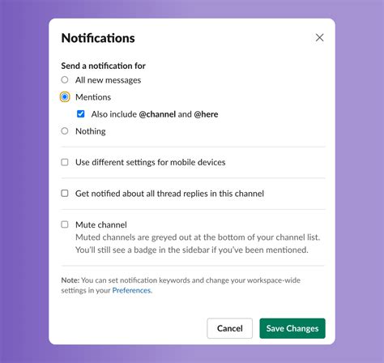This screenshot has height=363, width=384.
Task: Click the 'Also include @channel and @here' label
Action: (155, 114)
